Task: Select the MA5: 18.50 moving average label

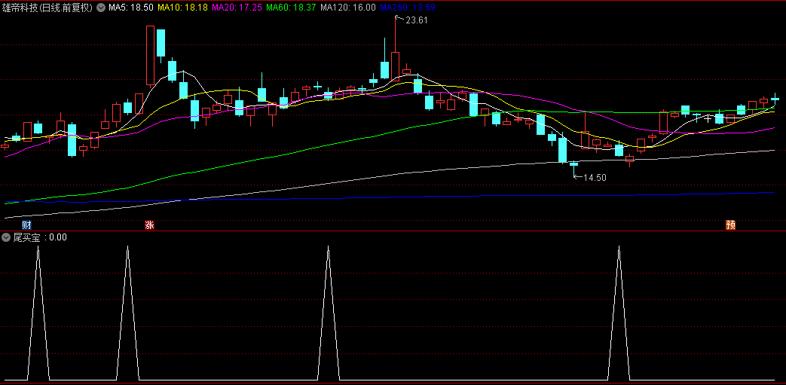Action: click(131, 8)
